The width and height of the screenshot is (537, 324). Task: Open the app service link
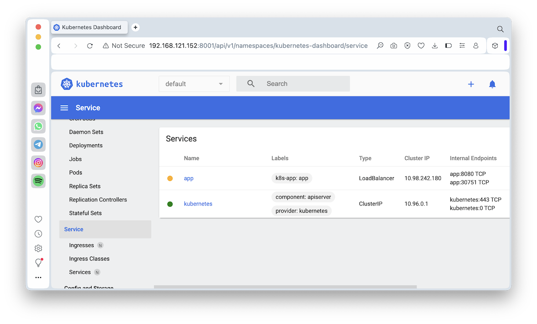[189, 178]
